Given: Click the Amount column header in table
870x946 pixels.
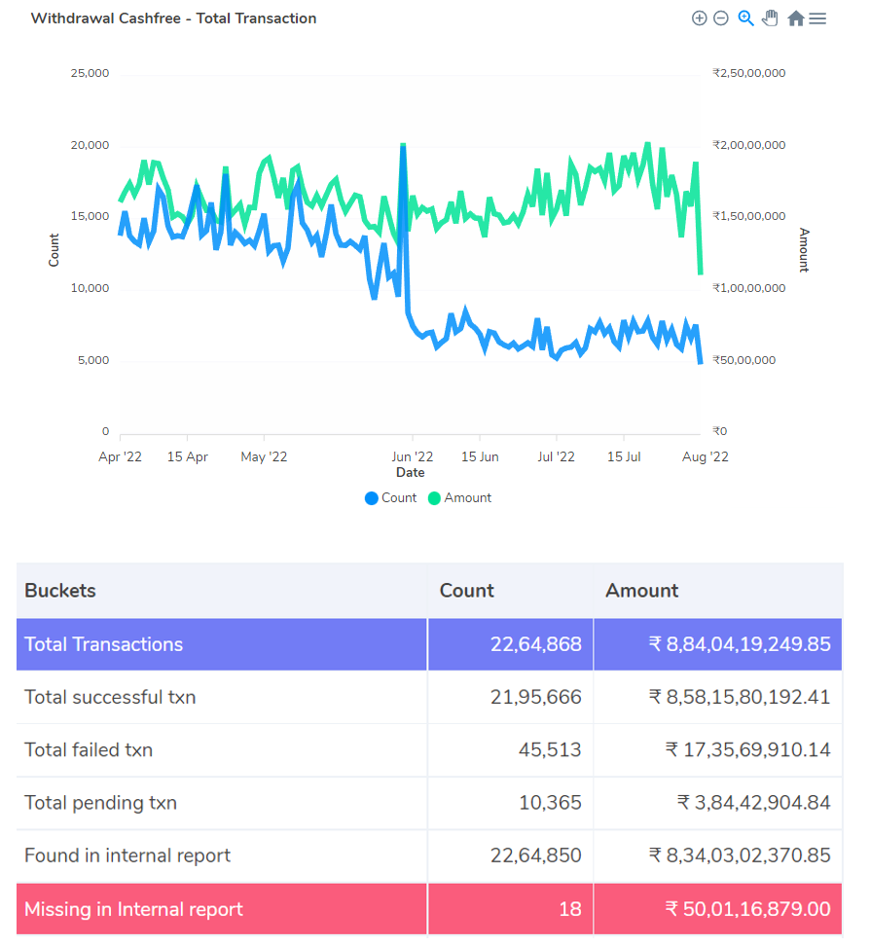Looking at the screenshot, I should (642, 591).
